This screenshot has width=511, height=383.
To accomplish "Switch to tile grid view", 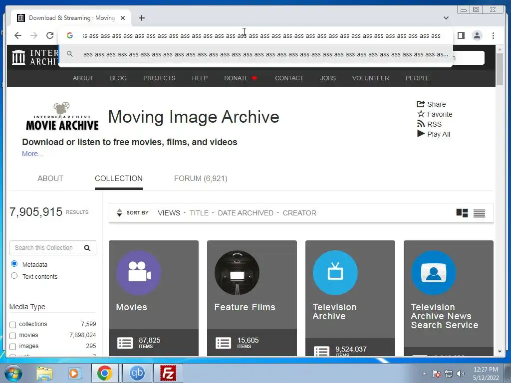I will coord(462,213).
